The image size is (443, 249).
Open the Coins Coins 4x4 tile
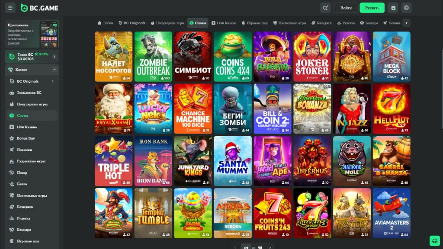[x=232, y=57]
